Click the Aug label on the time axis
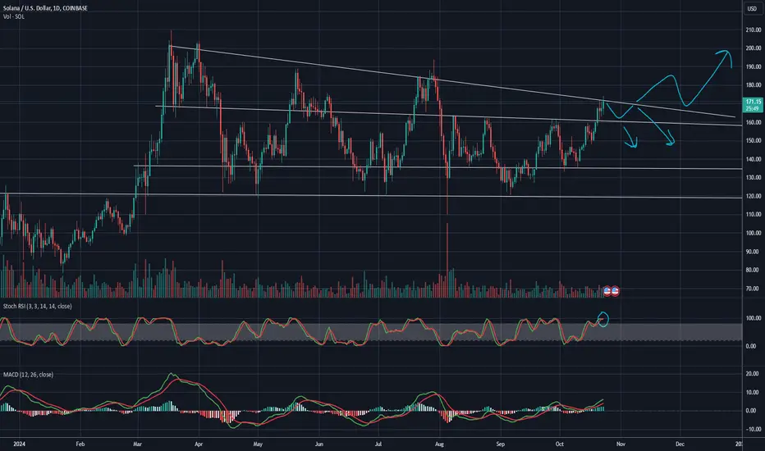 [x=439, y=444]
